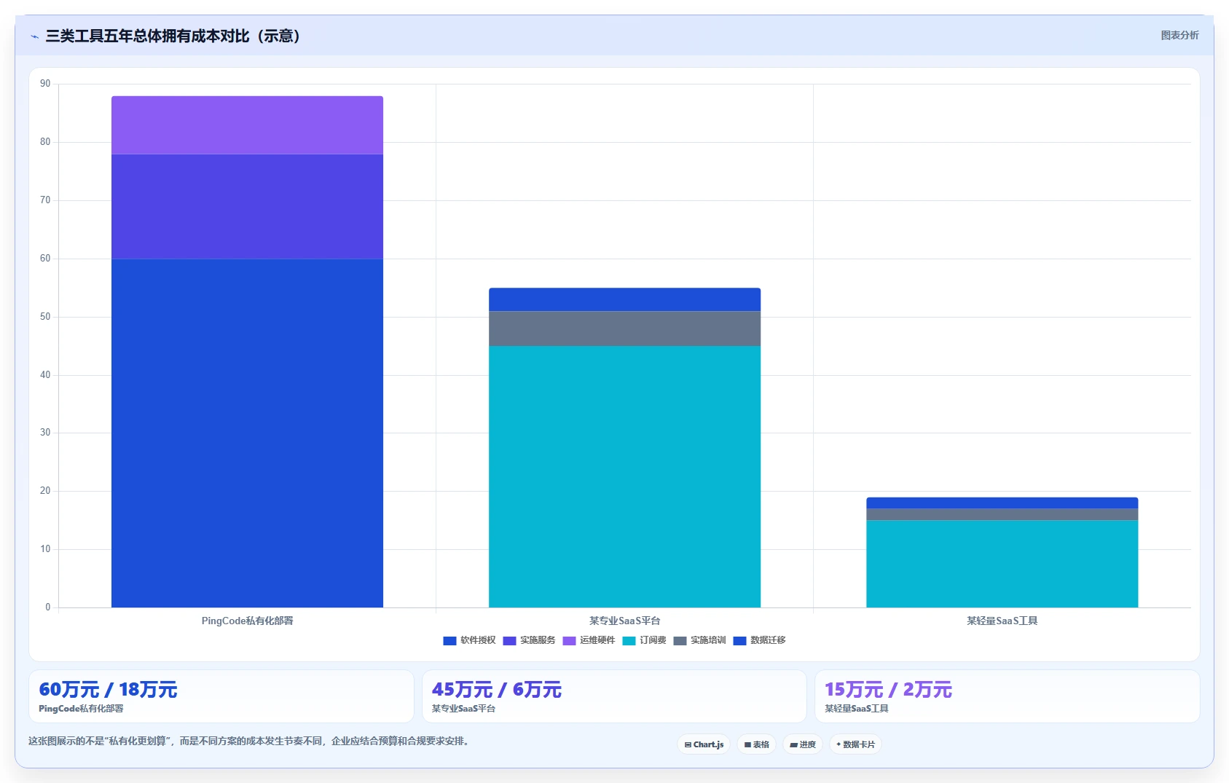Hide the 实施培训 series via legend label

[x=708, y=640]
